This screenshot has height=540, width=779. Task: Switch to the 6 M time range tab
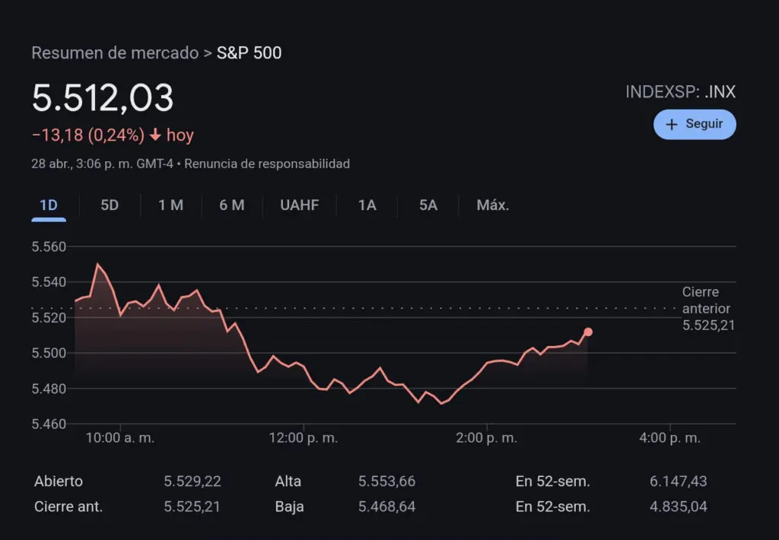pyautogui.click(x=232, y=205)
